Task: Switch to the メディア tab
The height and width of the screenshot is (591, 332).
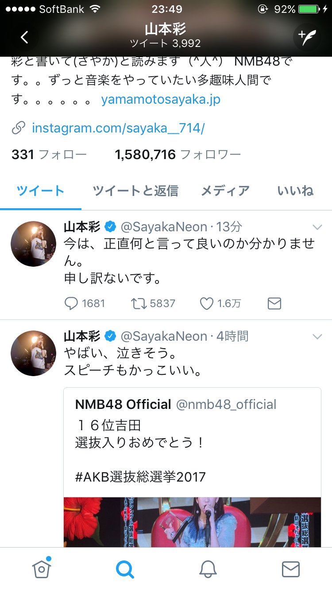Action: point(224,191)
